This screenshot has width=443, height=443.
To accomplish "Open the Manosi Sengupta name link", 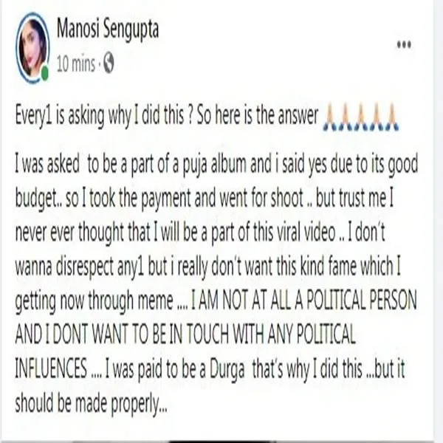I will 108,30.
